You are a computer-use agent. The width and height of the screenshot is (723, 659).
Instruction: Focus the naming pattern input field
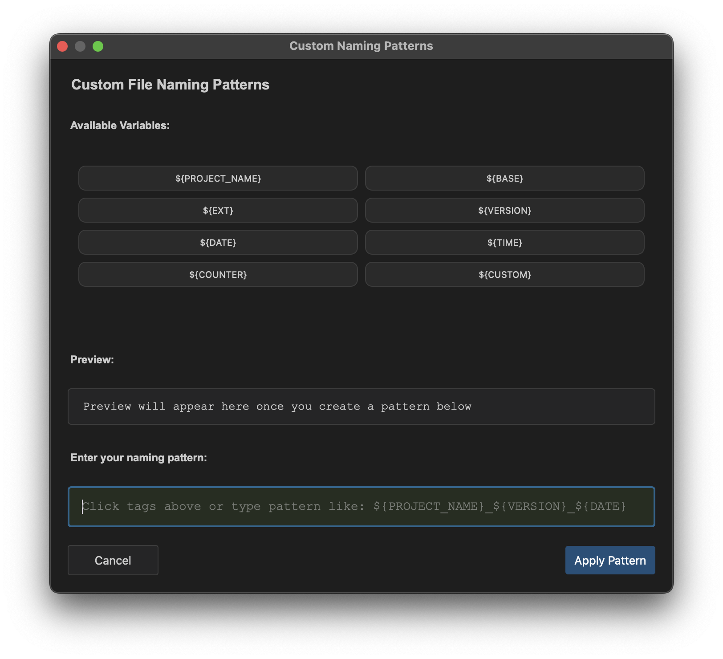point(361,507)
